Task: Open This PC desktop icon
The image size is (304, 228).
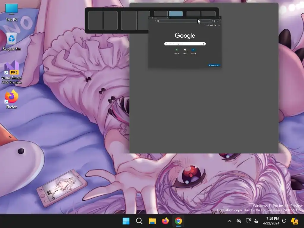Action: 12,12
